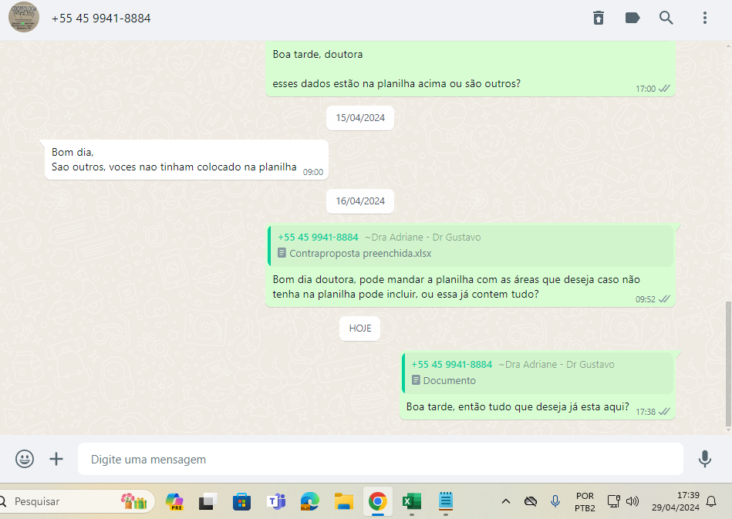Search in conversation with magnifier icon
The image size is (732, 519).
pyautogui.click(x=666, y=18)
